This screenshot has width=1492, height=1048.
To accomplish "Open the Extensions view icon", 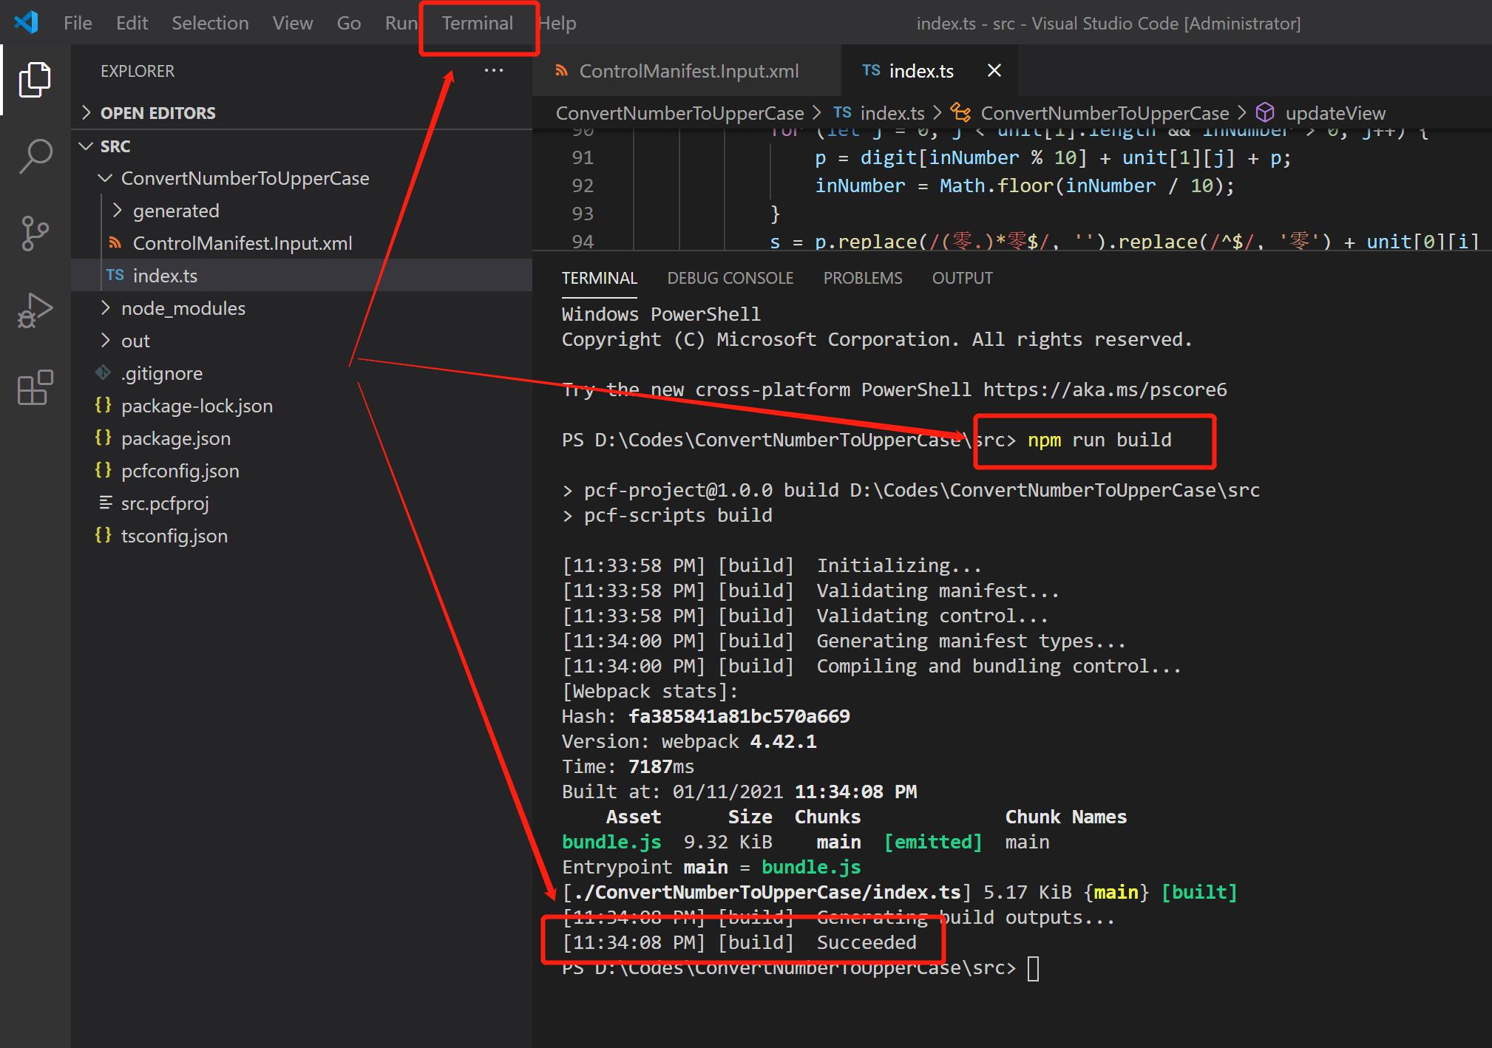I will [x=35, y=387].
